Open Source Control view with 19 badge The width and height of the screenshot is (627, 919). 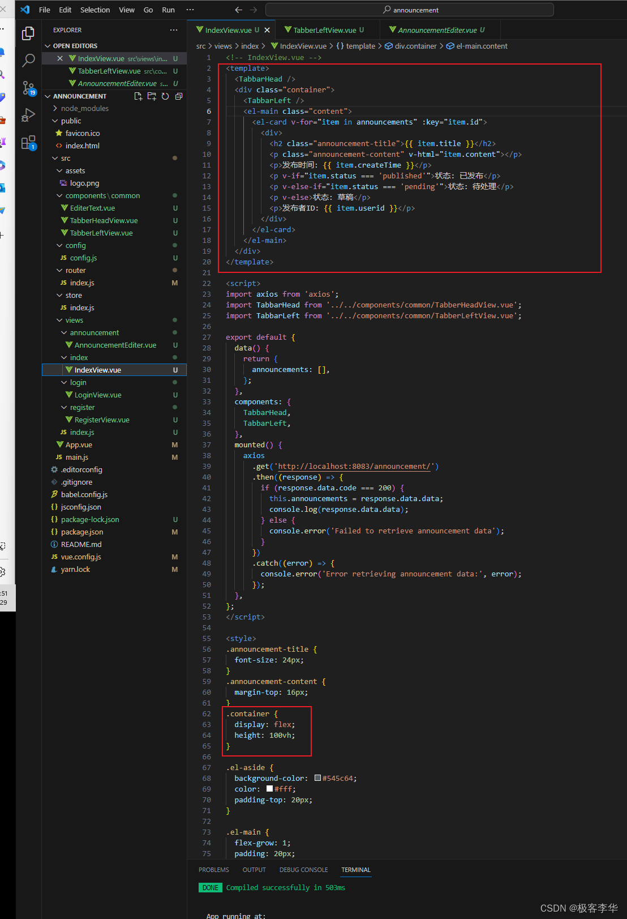(28, 88)
